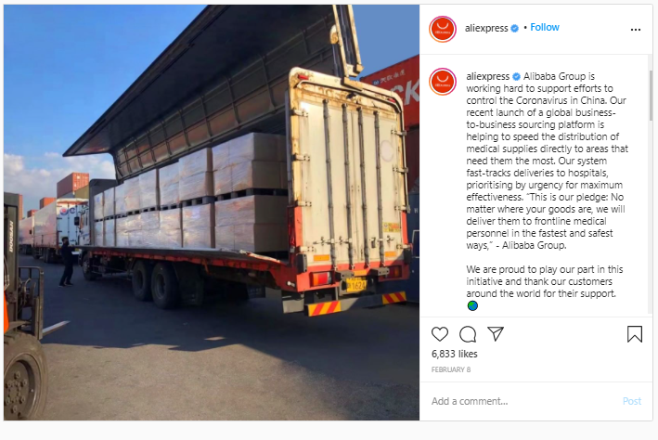Open aliexpress profile from caption username
This screenshot has height=440, width=658.
[x=487, y=76]
